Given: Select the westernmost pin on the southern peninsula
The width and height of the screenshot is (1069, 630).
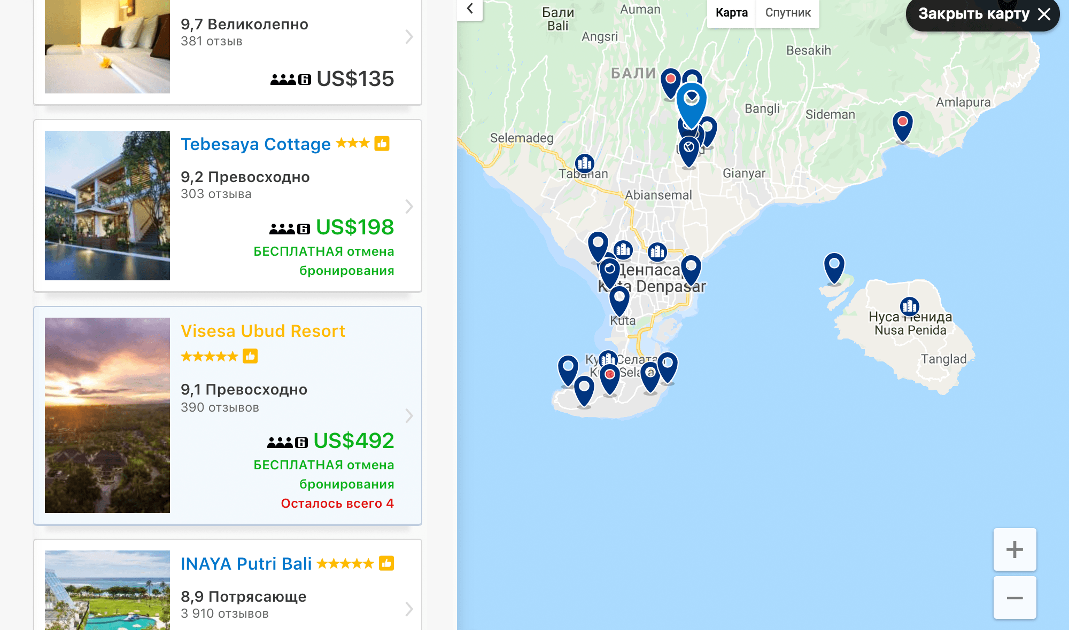Looking at the screenshot, I should 568,371.
